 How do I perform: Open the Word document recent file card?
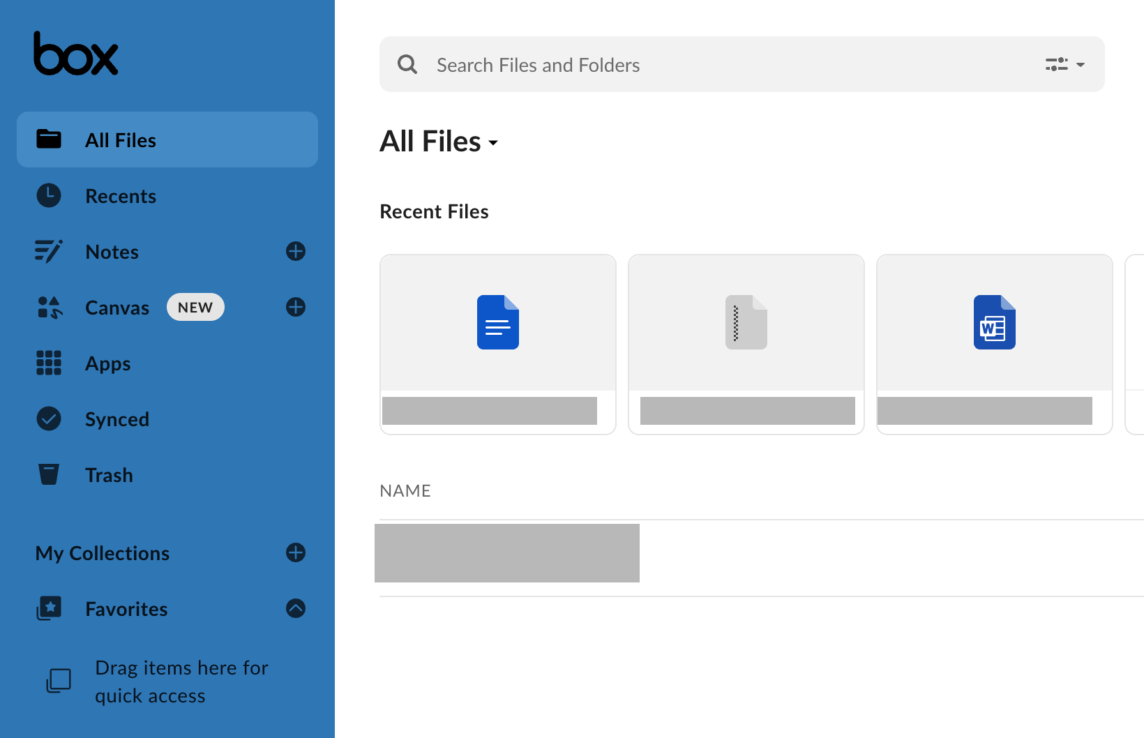coord(995,345)
